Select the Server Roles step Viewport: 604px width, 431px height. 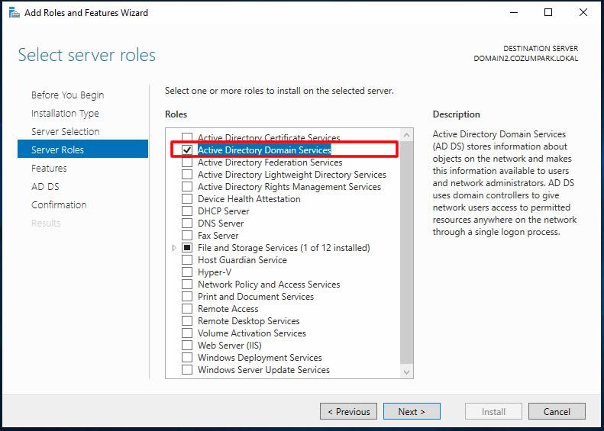[82, 149]
